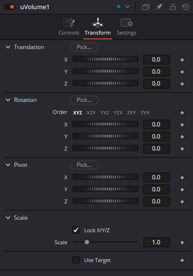This screenshot has height=276, width=193.
Task: Add keyframe for Scale
Action: pos(182,242)
